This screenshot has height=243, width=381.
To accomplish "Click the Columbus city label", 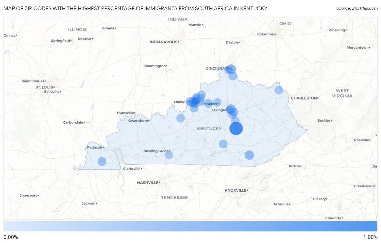I will tap(266, 34).
